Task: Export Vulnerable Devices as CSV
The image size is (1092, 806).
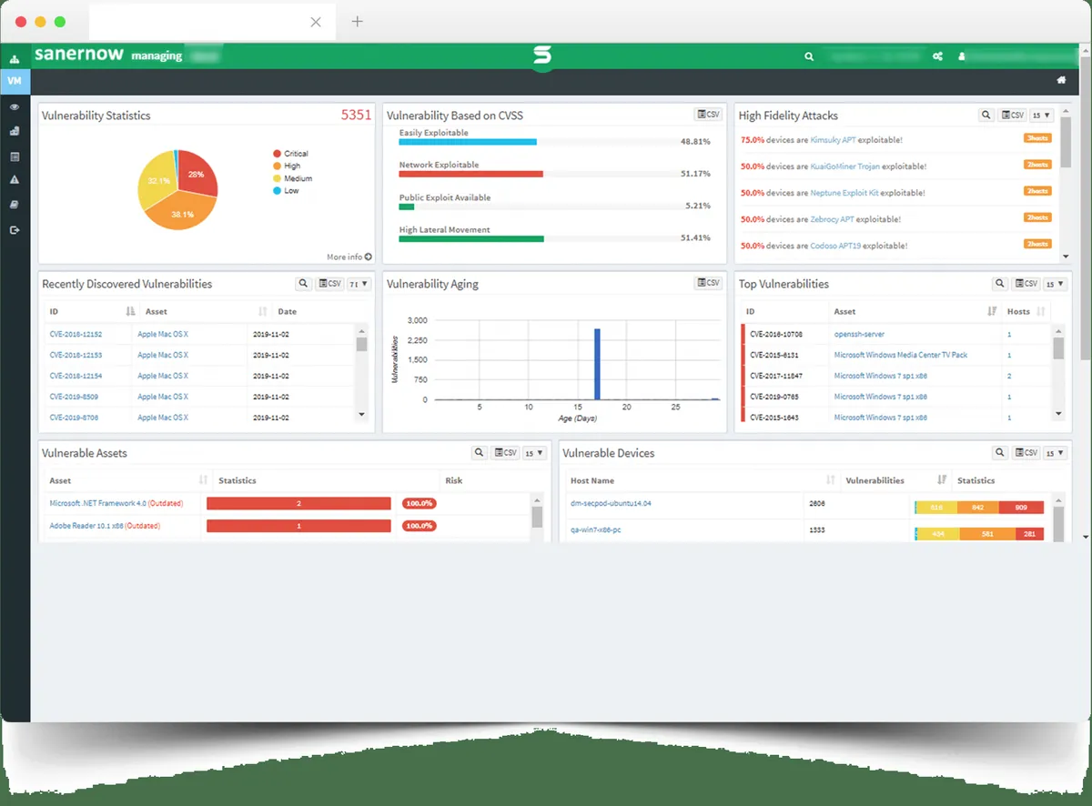Action: (1026, 453)
